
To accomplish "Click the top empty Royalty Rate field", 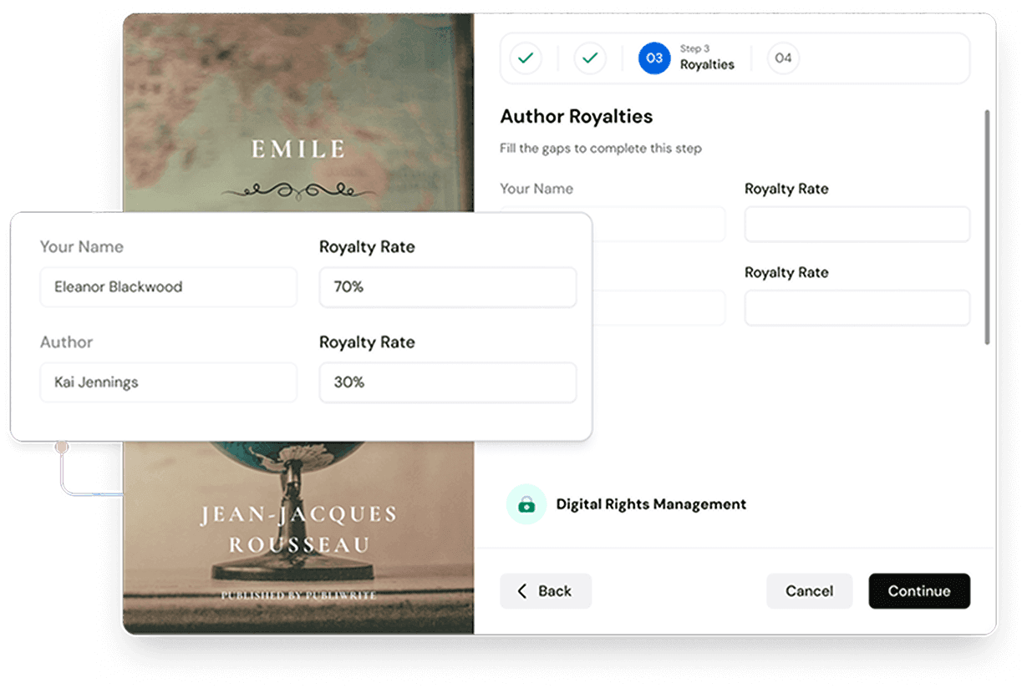I will pos(857,225).
